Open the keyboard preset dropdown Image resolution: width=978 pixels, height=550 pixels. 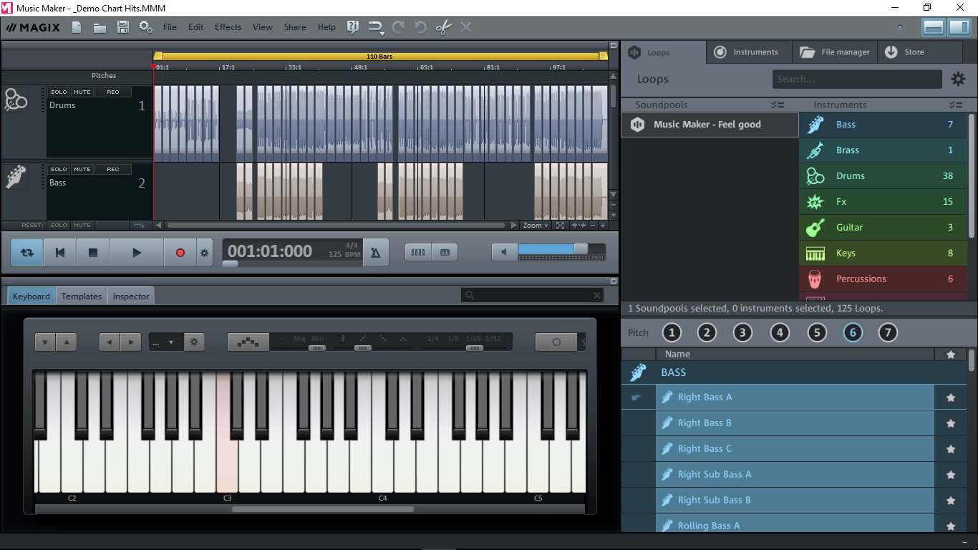(x=166, y=342)
